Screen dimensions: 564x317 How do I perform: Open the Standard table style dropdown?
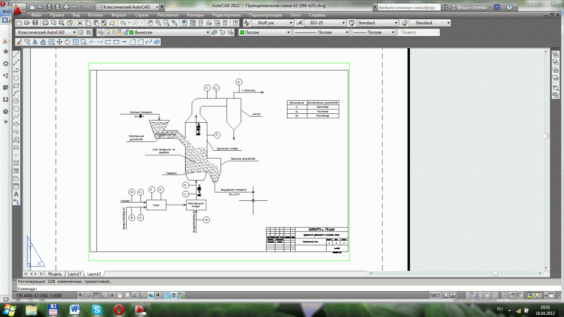click(x=377, y=23)
